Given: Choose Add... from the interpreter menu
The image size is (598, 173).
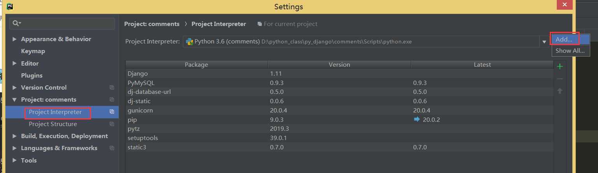Looking at the screenshot, I should (x=571, y=39).
